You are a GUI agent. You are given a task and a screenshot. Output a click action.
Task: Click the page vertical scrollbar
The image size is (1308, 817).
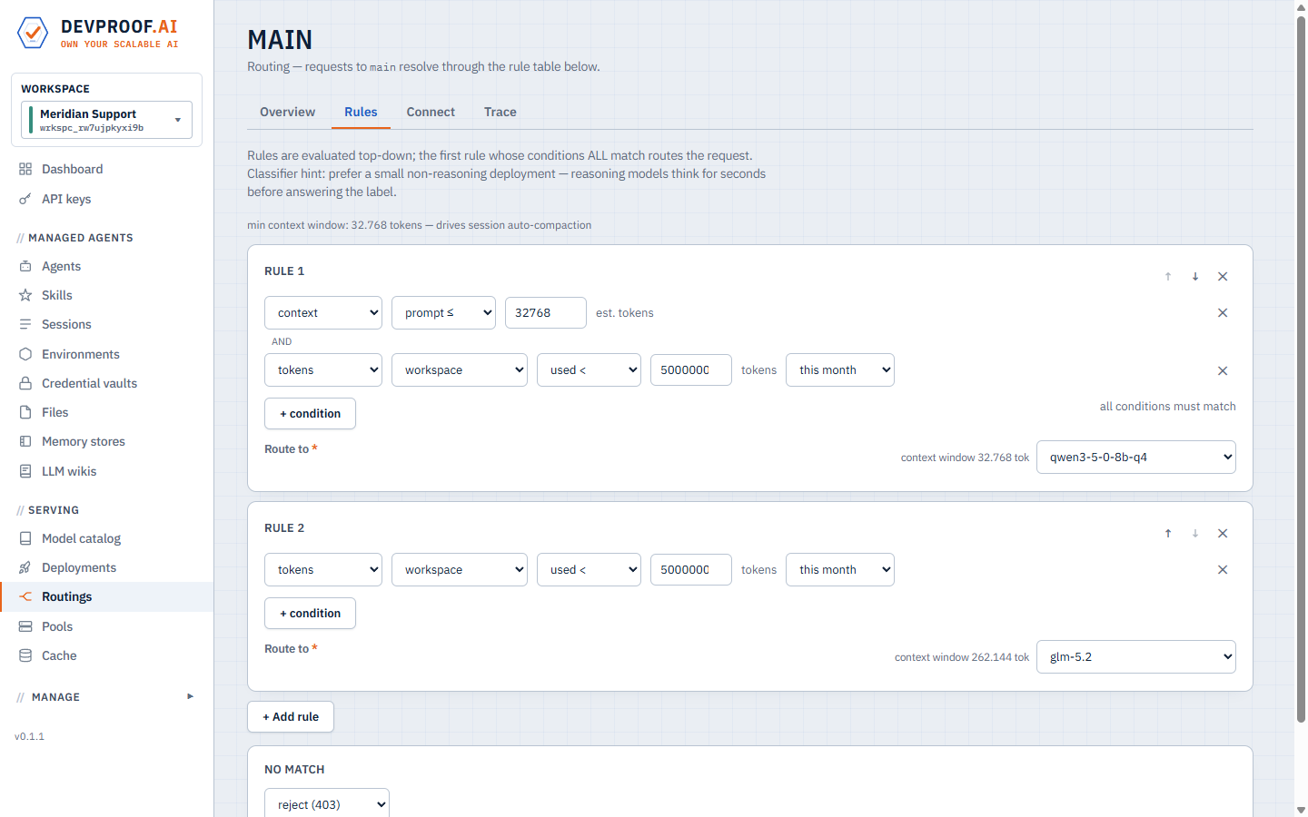coord(1301,369)
